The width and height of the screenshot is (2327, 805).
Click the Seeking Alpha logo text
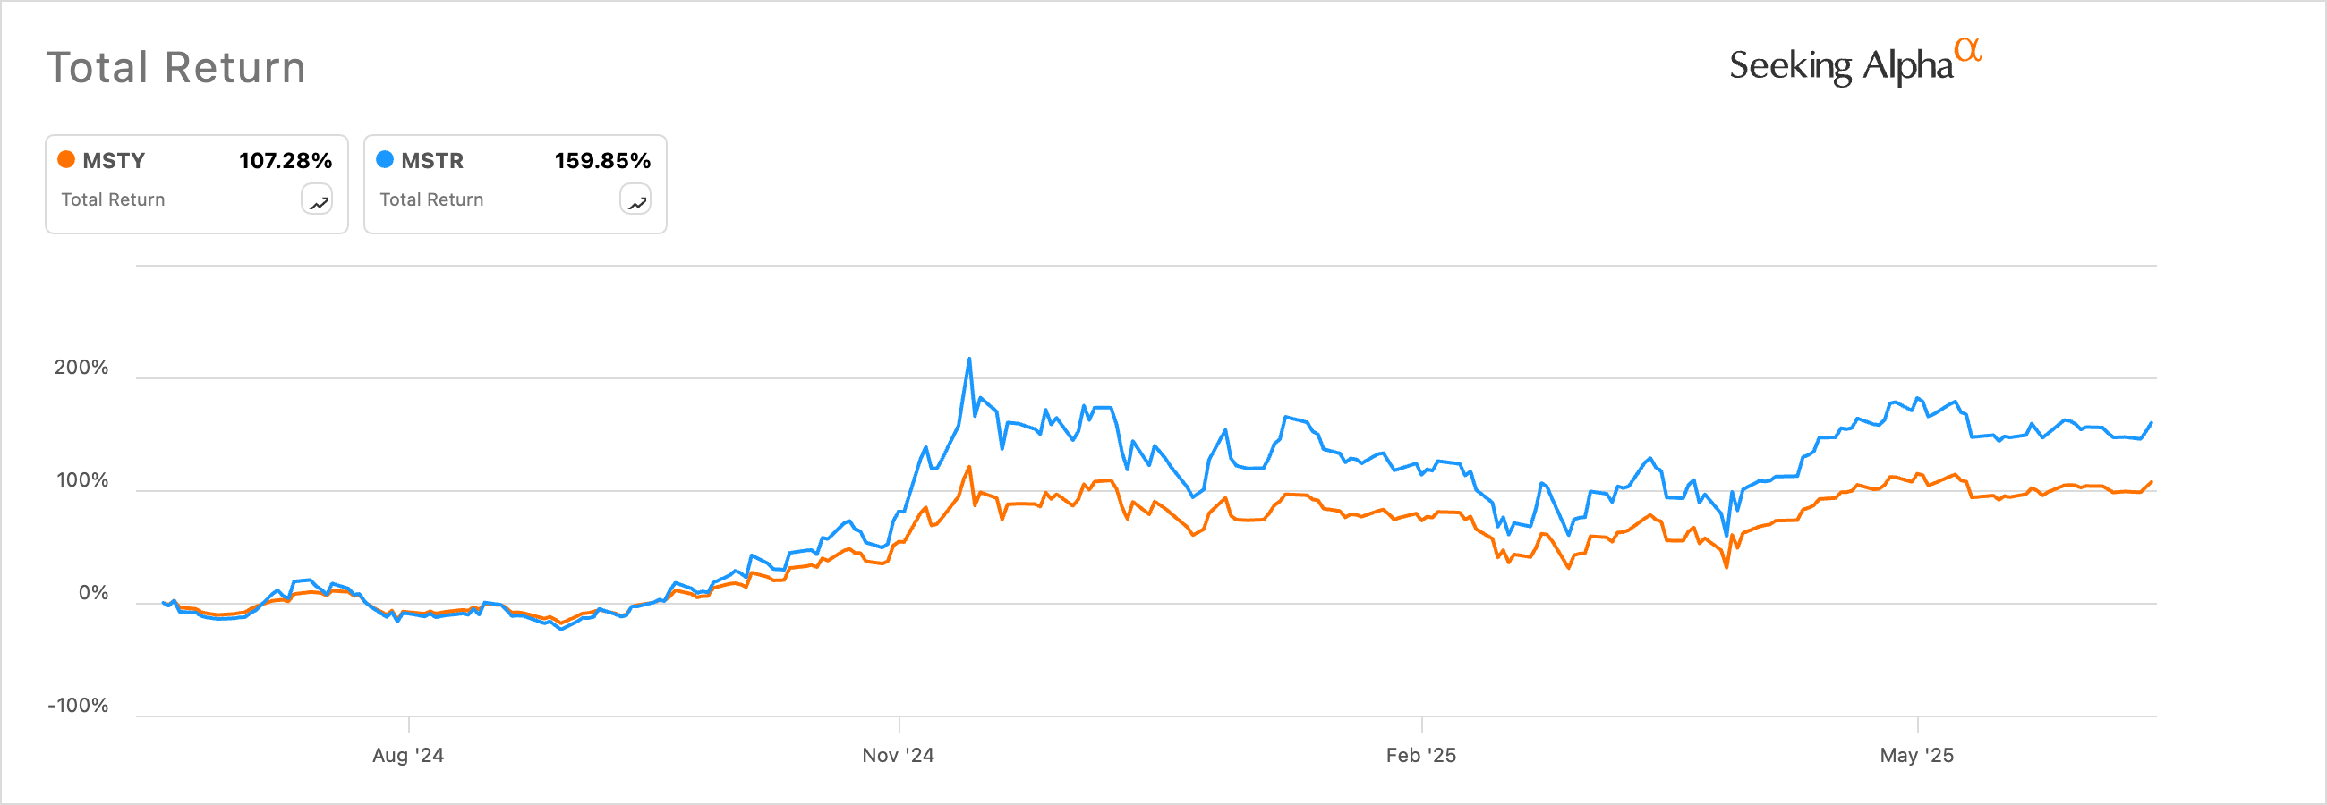[1840, 66]
